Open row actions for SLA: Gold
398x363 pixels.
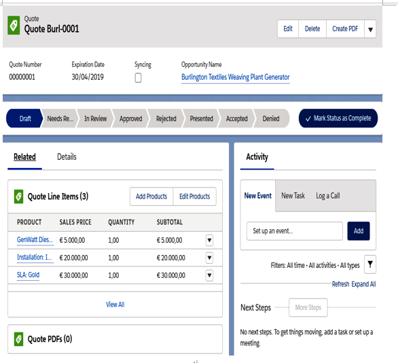click(x=209, y=275)
